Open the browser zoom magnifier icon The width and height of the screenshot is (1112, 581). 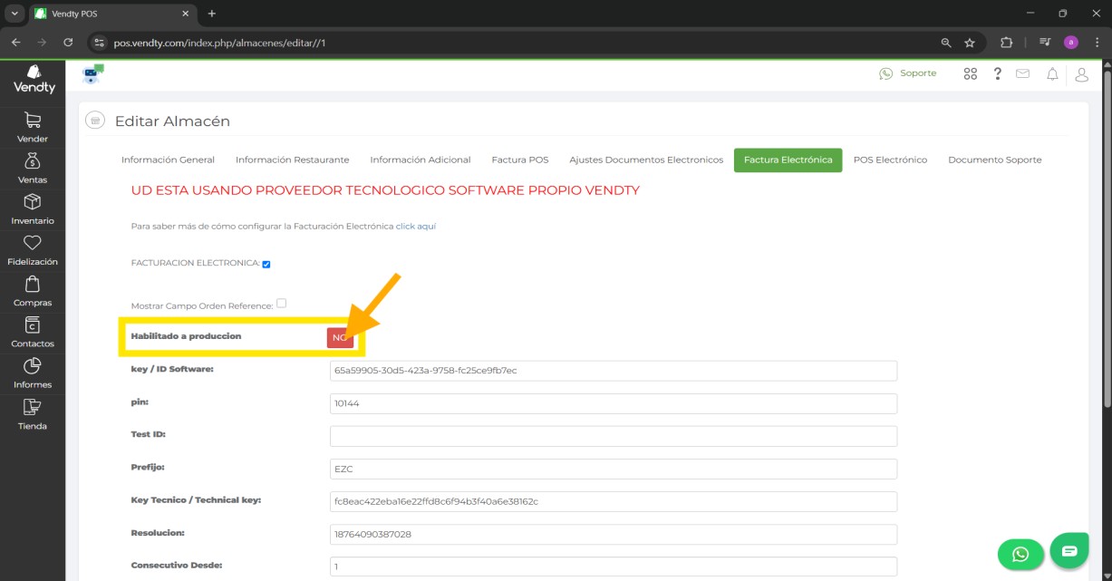click(x=946, y=43)
